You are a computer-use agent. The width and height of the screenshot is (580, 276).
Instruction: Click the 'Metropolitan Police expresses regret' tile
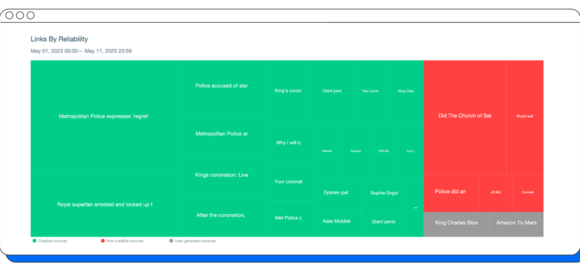pos(104,117)
